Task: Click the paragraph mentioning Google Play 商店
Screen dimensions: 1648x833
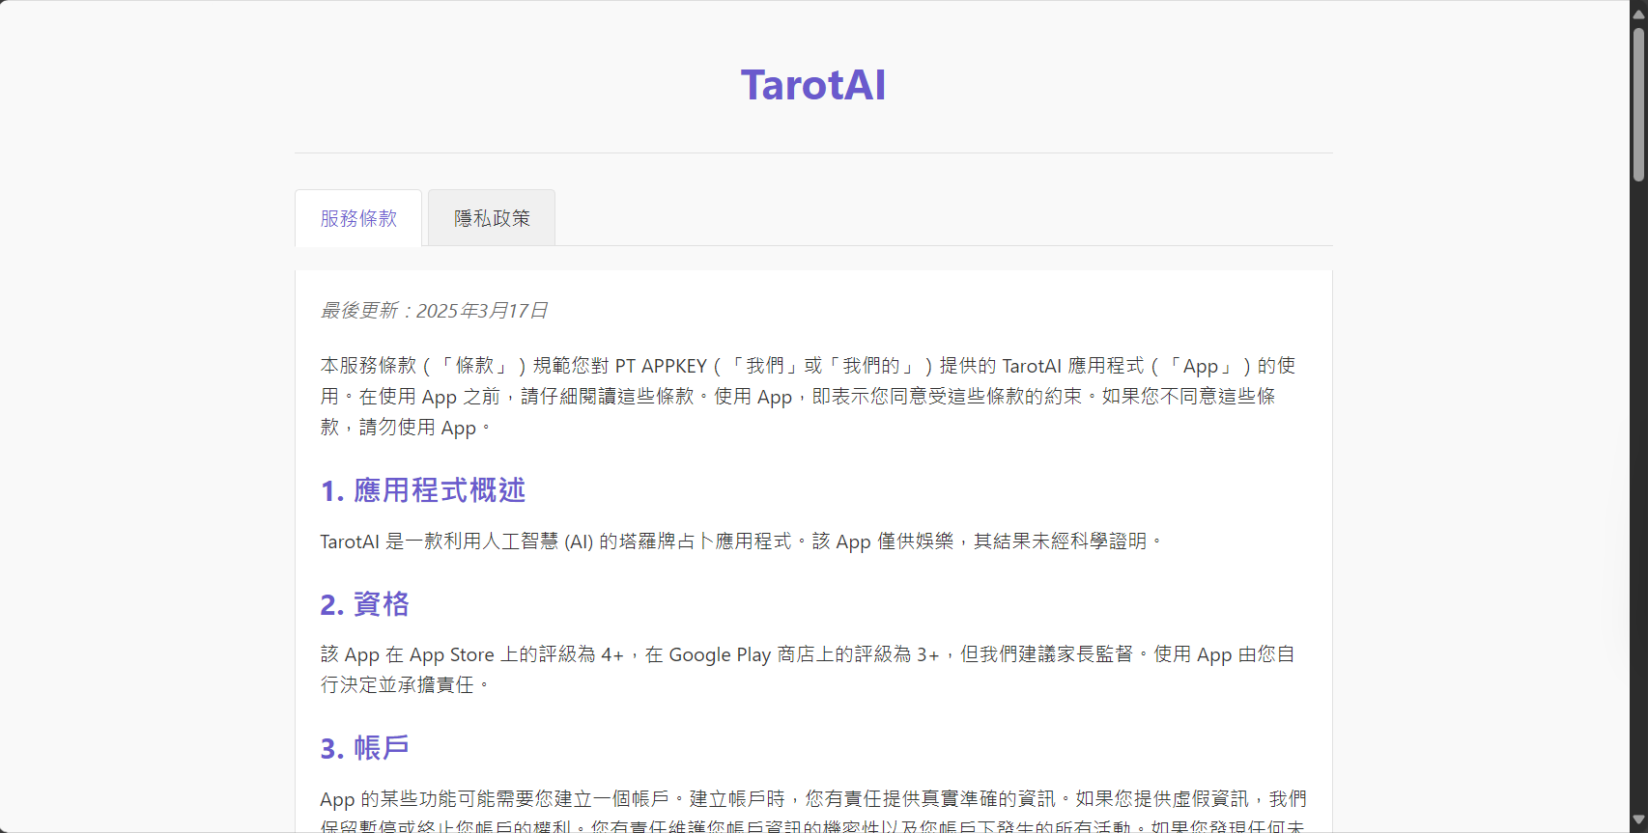Action: click(813, 669)
